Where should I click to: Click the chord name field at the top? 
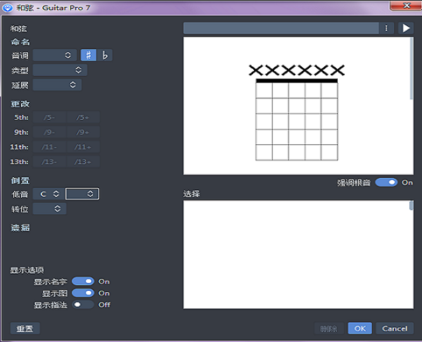(x=281, y=28)
